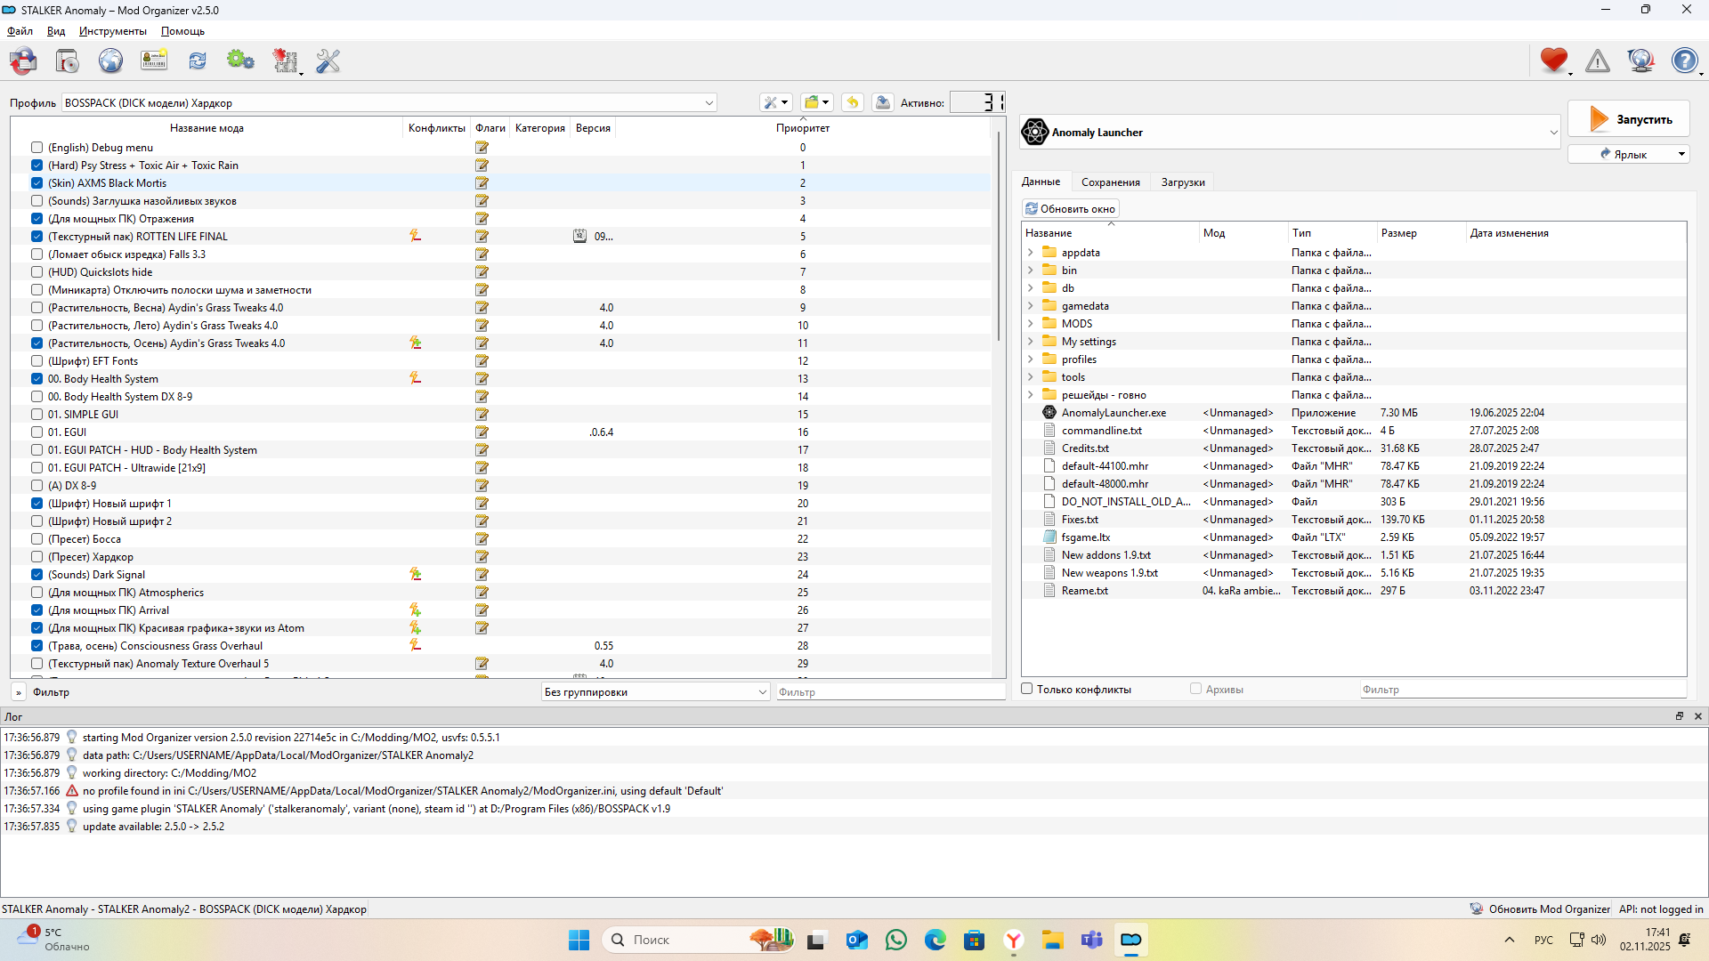Click the restore backup undo arrow icon
Screen dimensions: 1709x961
(x=852, y=103)
